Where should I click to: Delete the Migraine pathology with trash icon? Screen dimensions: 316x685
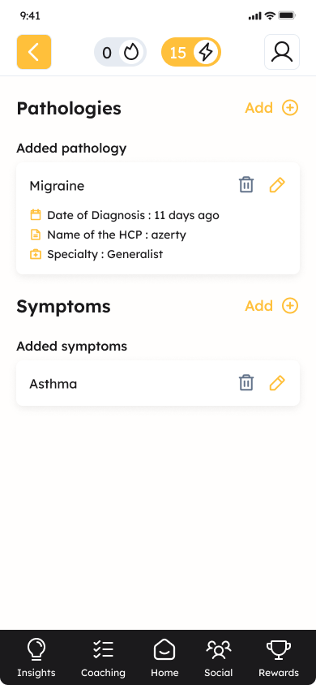(246, 185)
